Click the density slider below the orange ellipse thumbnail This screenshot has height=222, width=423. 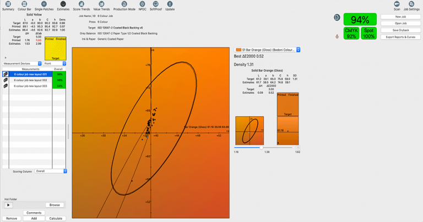tap(262, 147)
